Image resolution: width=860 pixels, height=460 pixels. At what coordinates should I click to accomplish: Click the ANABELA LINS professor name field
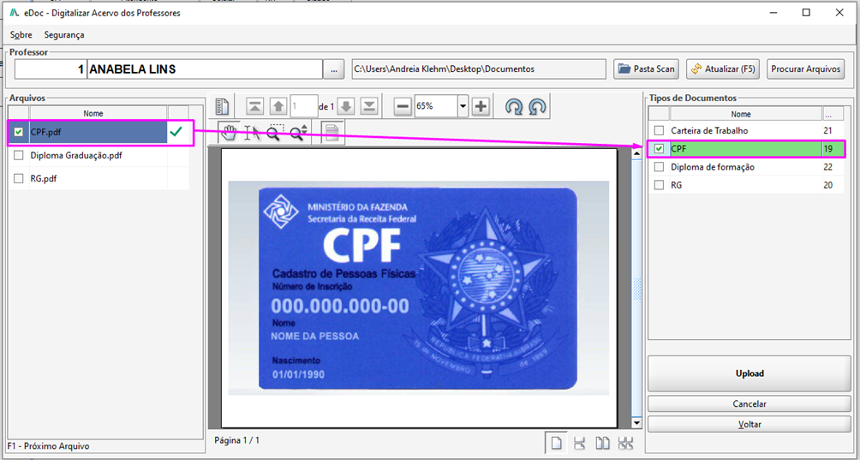click(205, 69)
